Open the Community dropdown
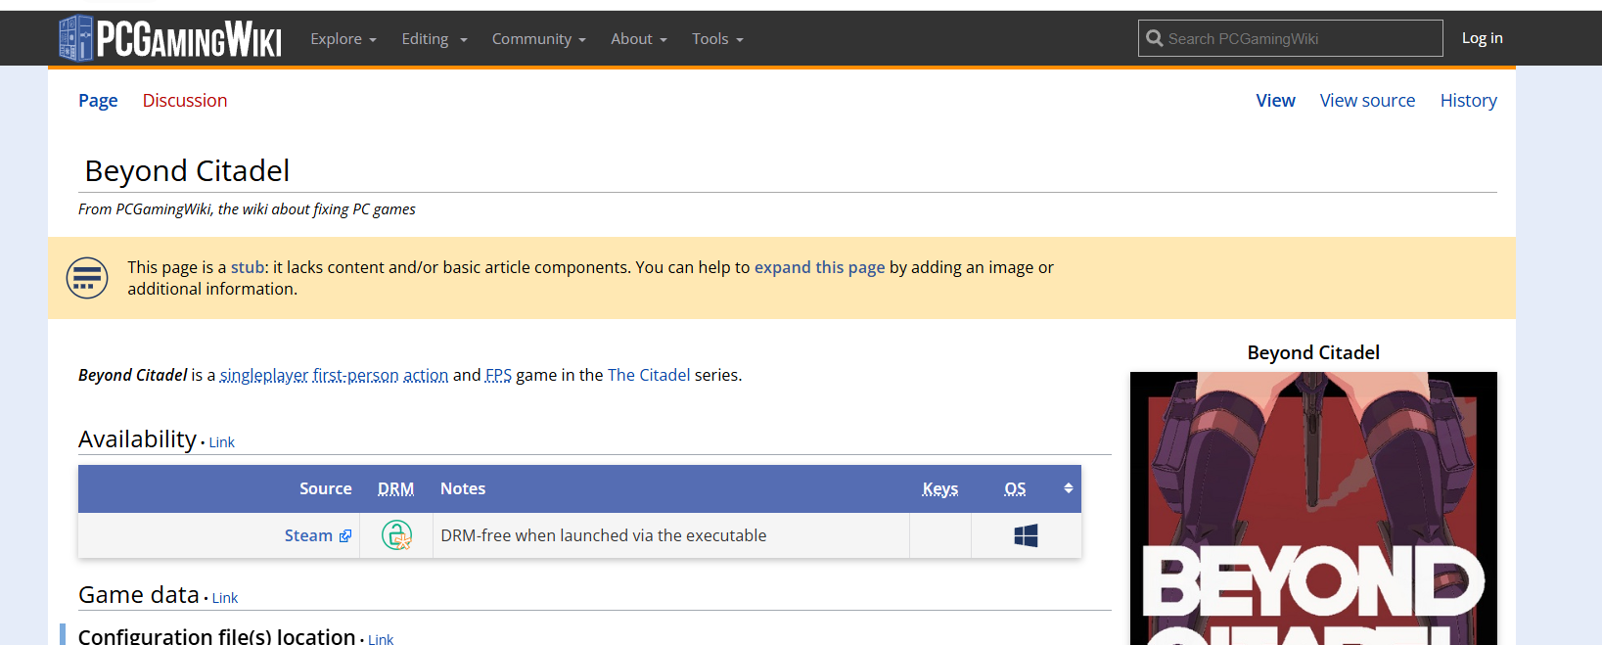 [x=539, y=39]
